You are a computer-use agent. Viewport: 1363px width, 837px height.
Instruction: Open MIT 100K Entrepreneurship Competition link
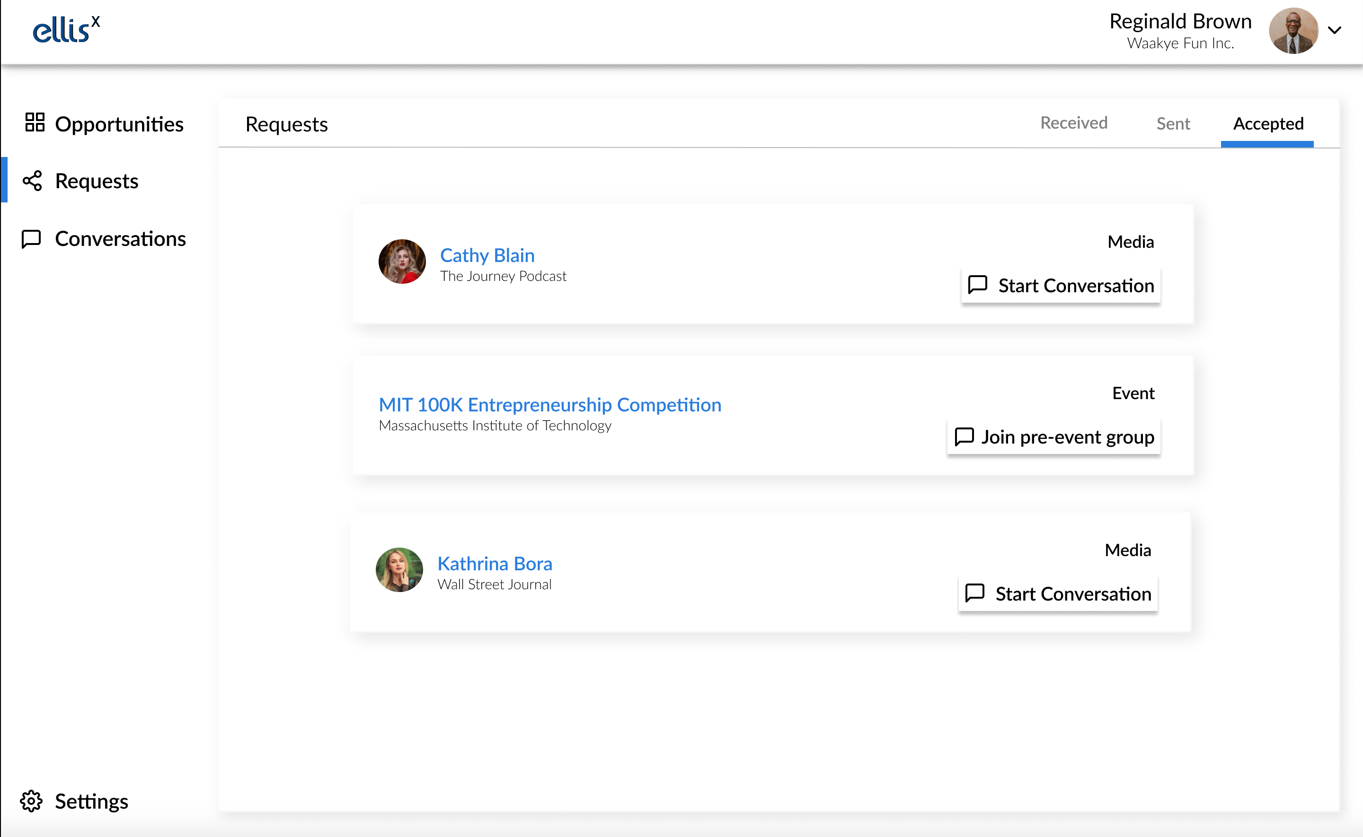click(549, 405)
